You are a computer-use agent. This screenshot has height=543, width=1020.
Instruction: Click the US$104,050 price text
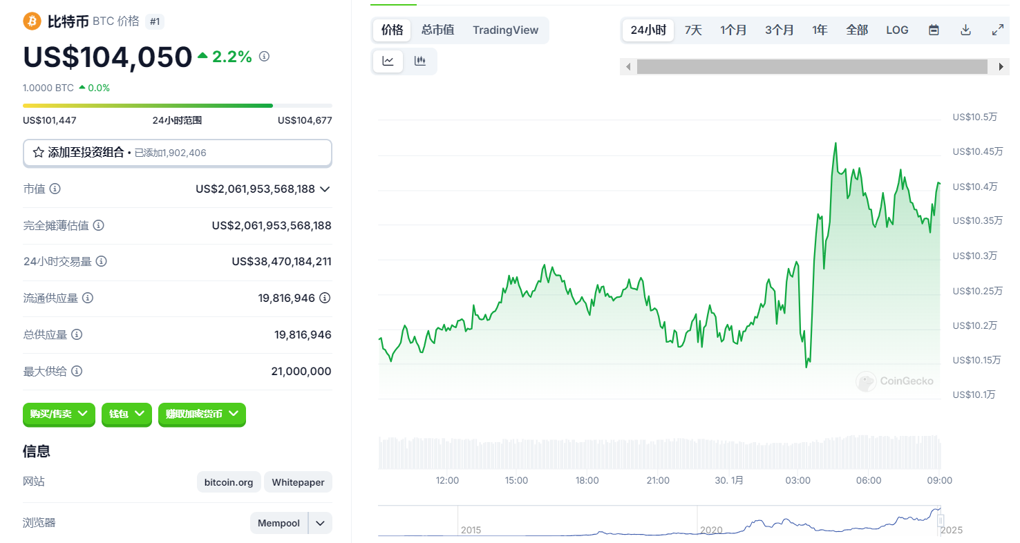coord(108,57)
